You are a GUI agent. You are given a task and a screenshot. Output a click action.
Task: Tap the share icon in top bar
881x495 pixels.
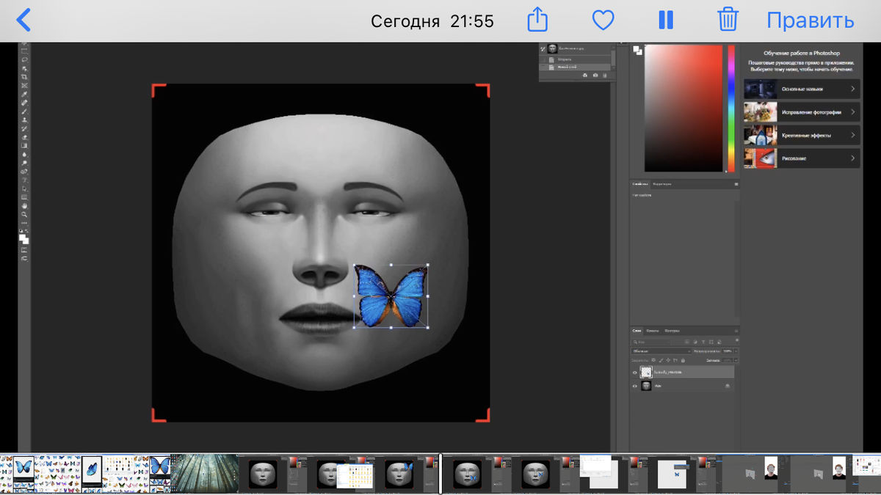pyautogui.click(x=538, y=20)
